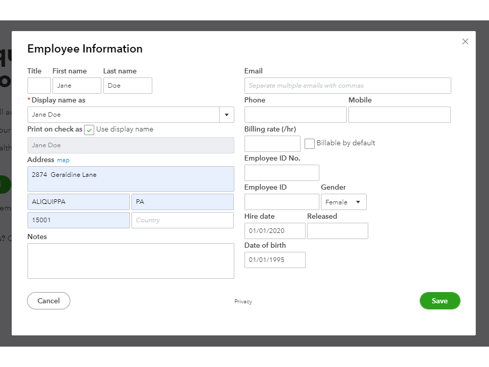Select the Last name field
Image resolution: width=489 pixels, height=367 pixels.
pyautogui.click(x=127, y=86)
